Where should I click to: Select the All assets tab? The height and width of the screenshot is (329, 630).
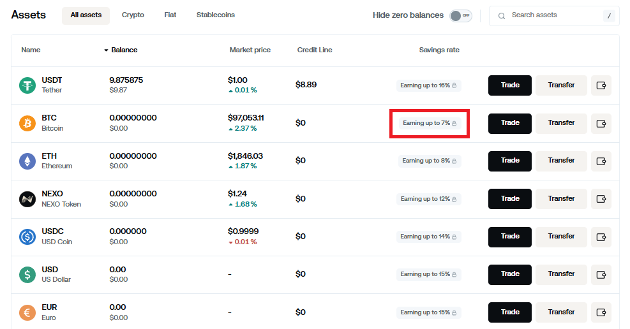(86, 15)
